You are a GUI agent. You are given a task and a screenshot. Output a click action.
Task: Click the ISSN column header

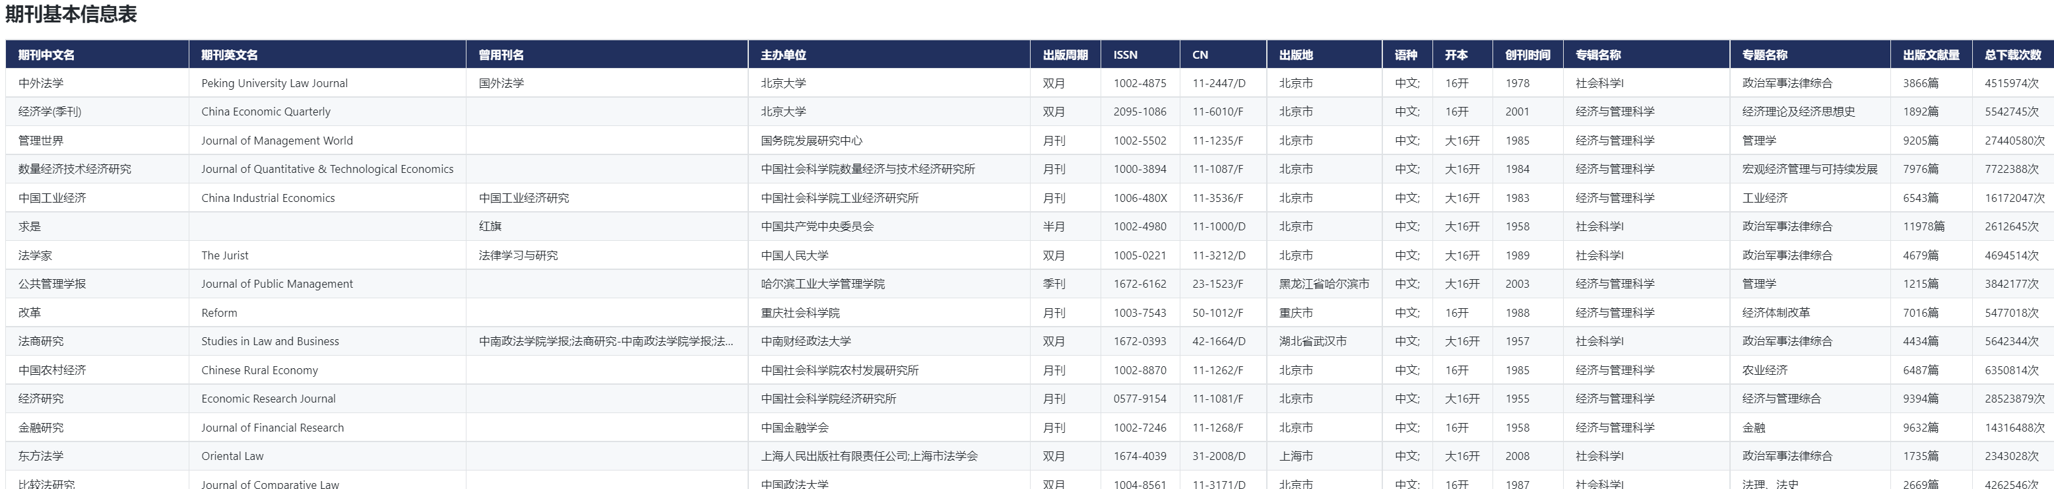click(1140, 54)
